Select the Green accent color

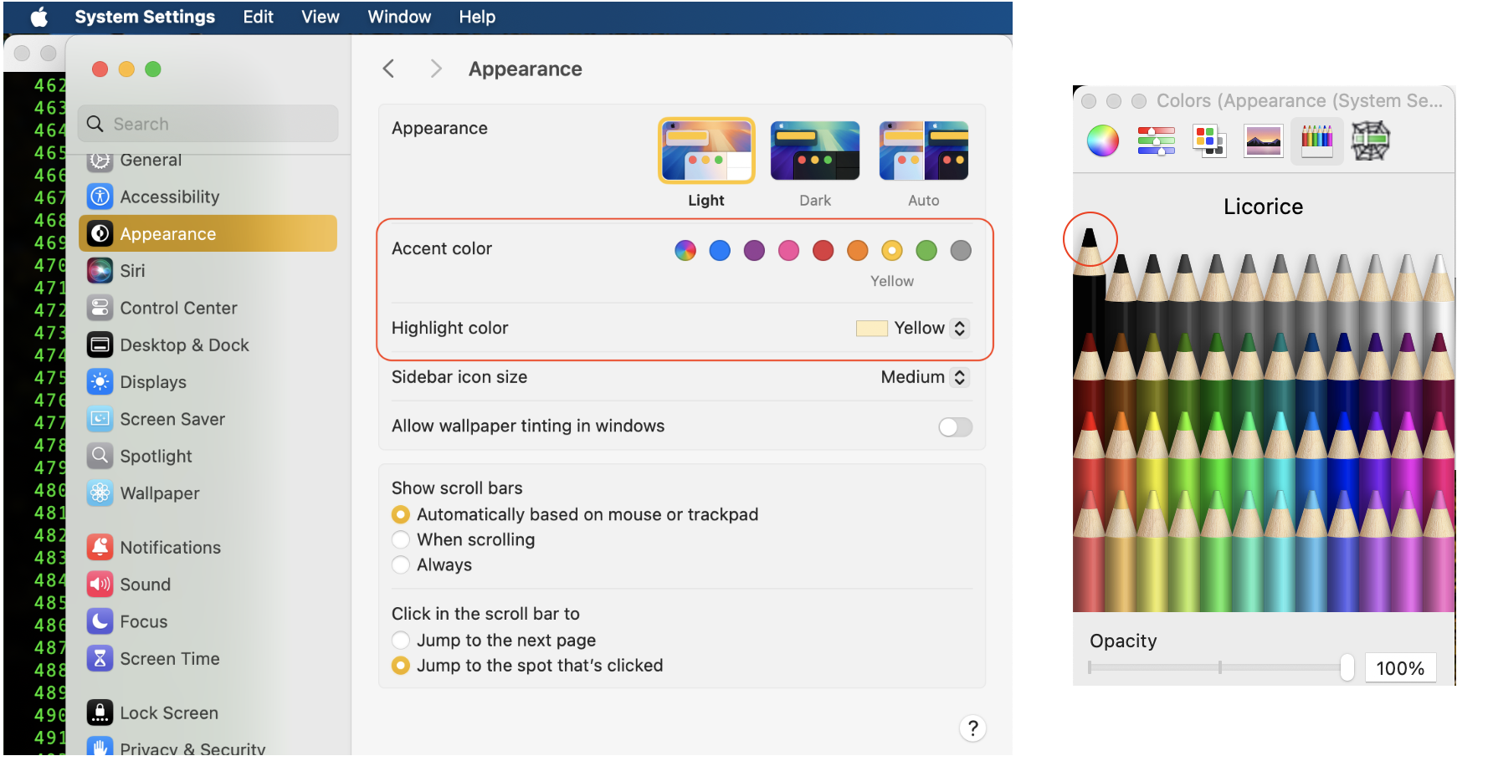926,250
